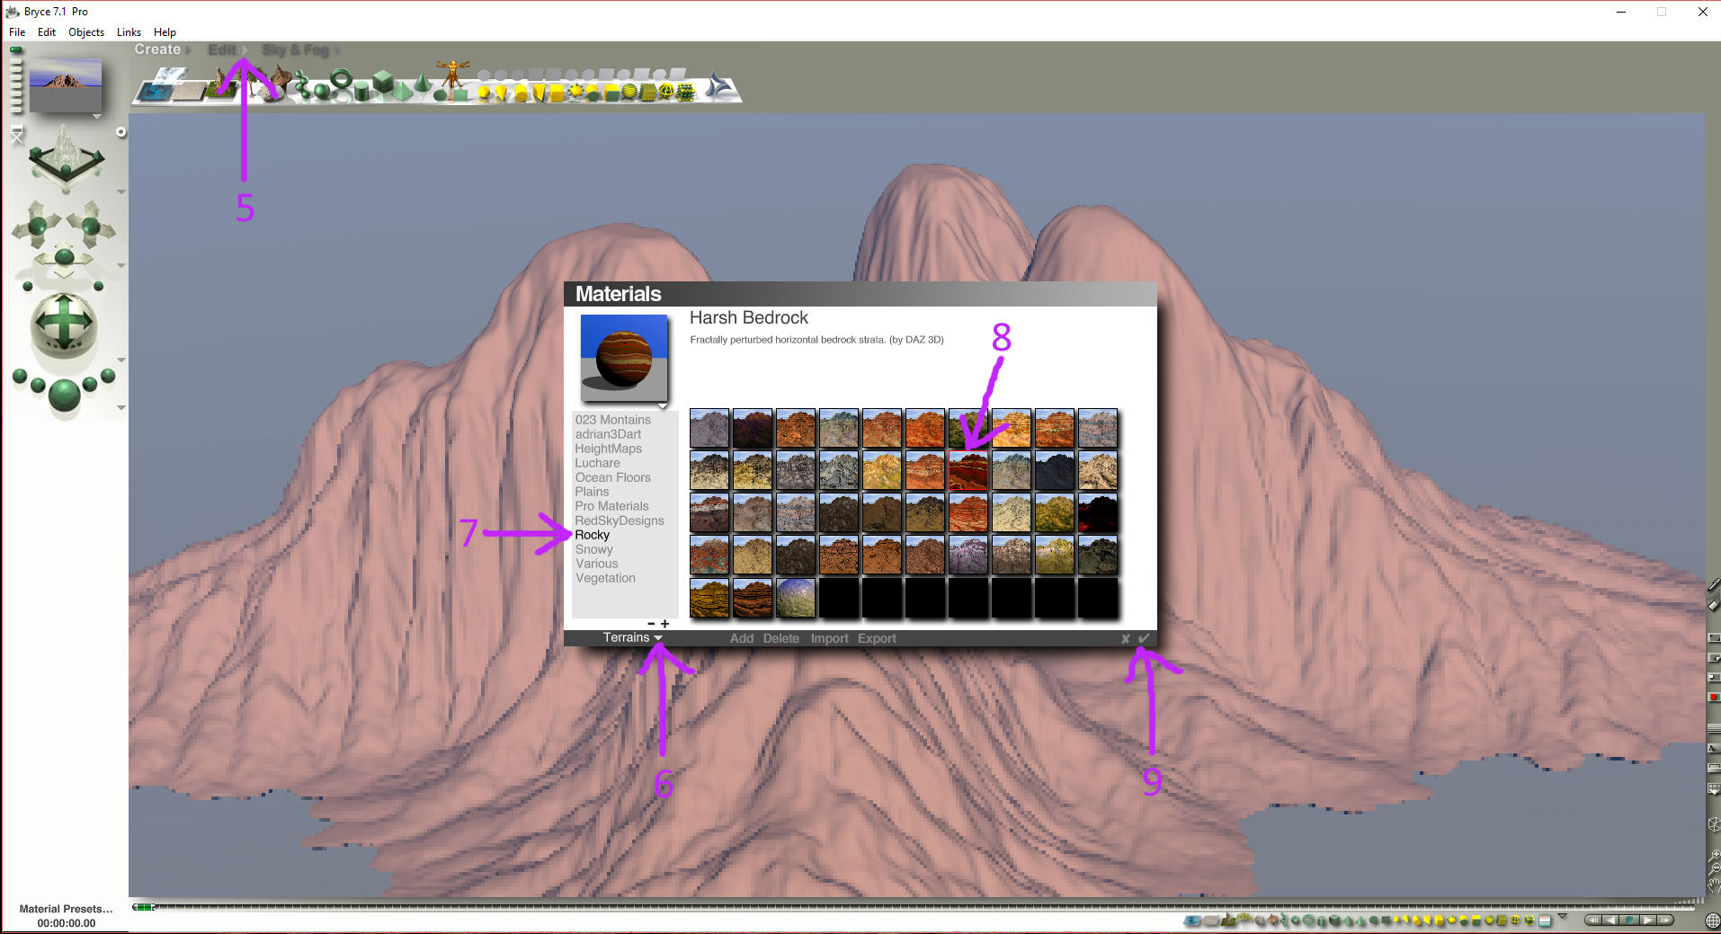The width and height of the screenshot is (1721, 934).
Task: Switch to the Edit palette
Action: (222, 49)
